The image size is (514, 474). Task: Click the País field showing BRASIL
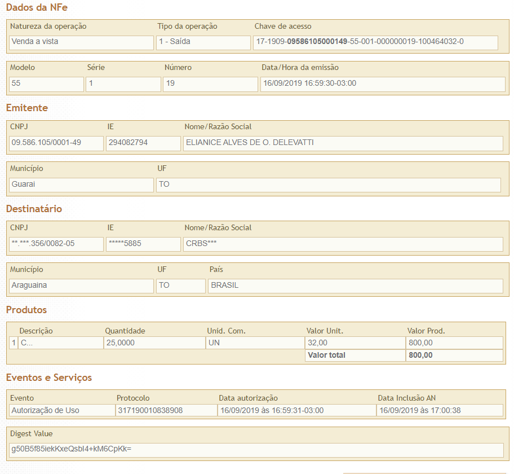355,286
